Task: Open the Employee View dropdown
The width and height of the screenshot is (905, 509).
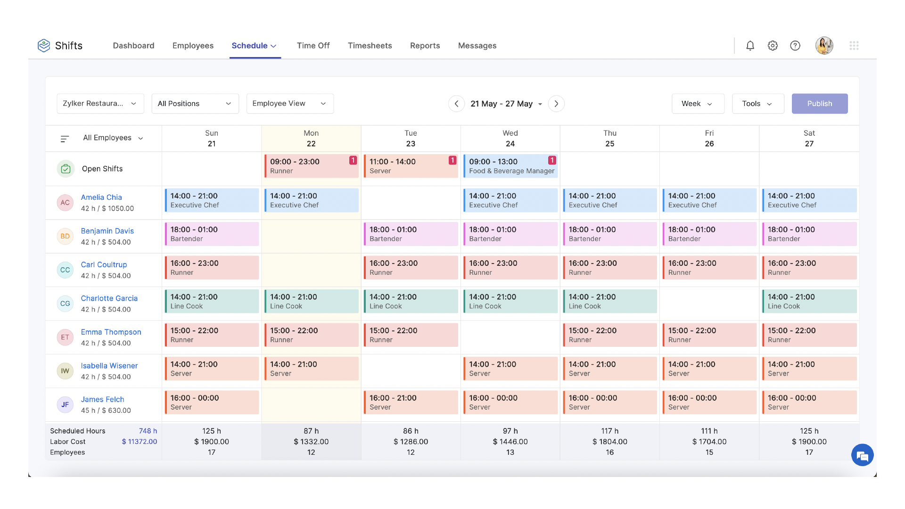Action: (x=289, y=103)
